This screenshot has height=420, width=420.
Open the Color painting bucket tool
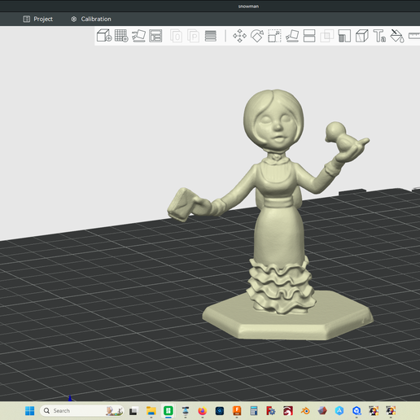[x=397, y=36]
